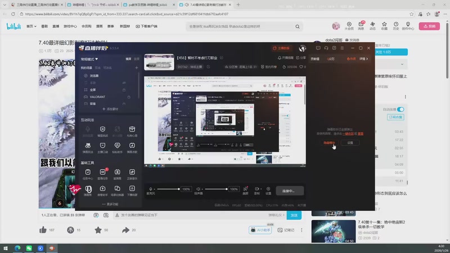
Task: Adjust the microphone volume slider
Action: pos(168,189)
